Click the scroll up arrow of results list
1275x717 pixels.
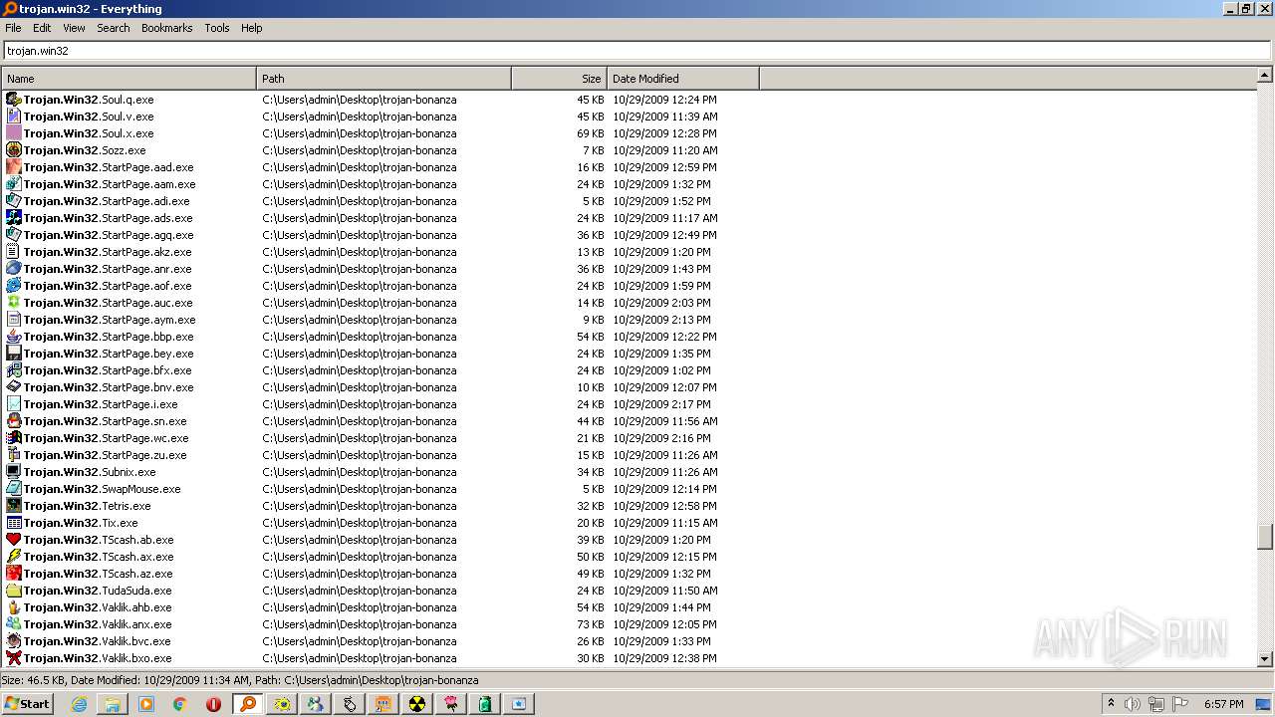click(x=1265, y=75)
